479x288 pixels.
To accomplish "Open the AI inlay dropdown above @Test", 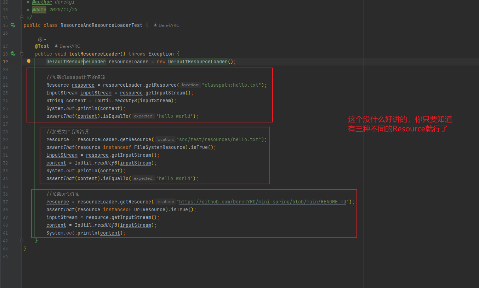I will (x=42, y=39).
